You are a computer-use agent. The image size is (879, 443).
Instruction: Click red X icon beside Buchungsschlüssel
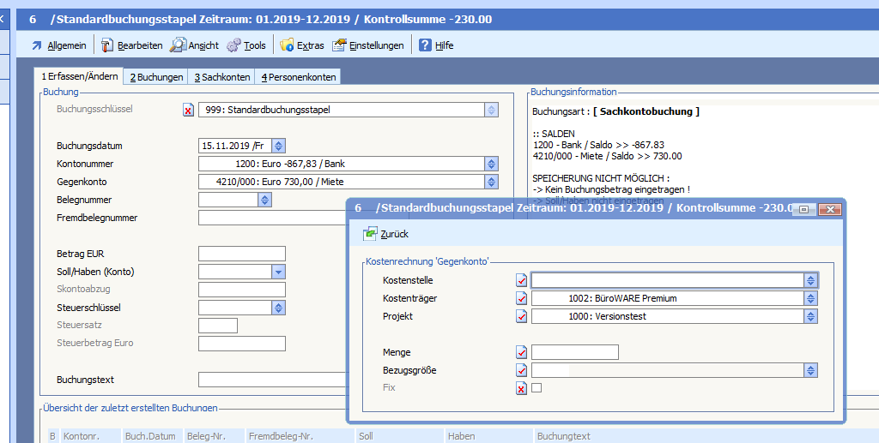pyautogui.click(x=189, y=110)
